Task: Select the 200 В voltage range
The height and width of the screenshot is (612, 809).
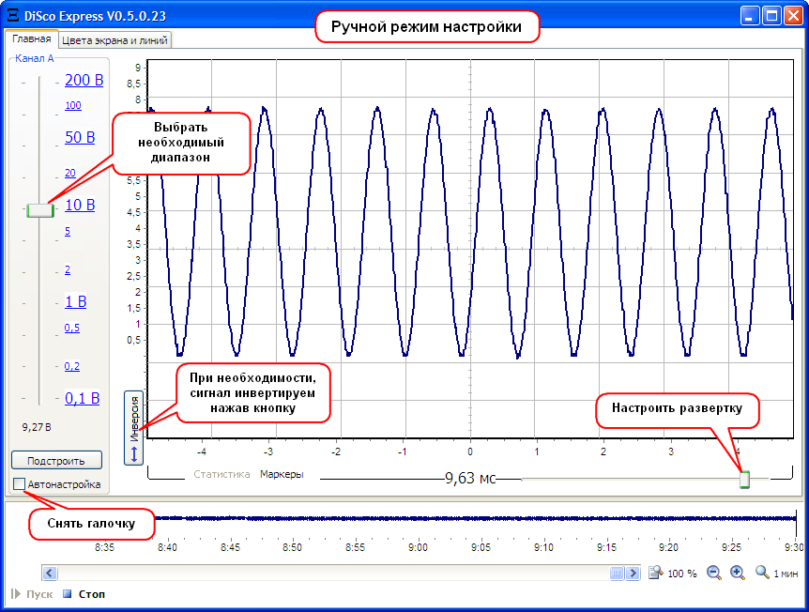Action: pyautogui.click(x=84, y=81)
